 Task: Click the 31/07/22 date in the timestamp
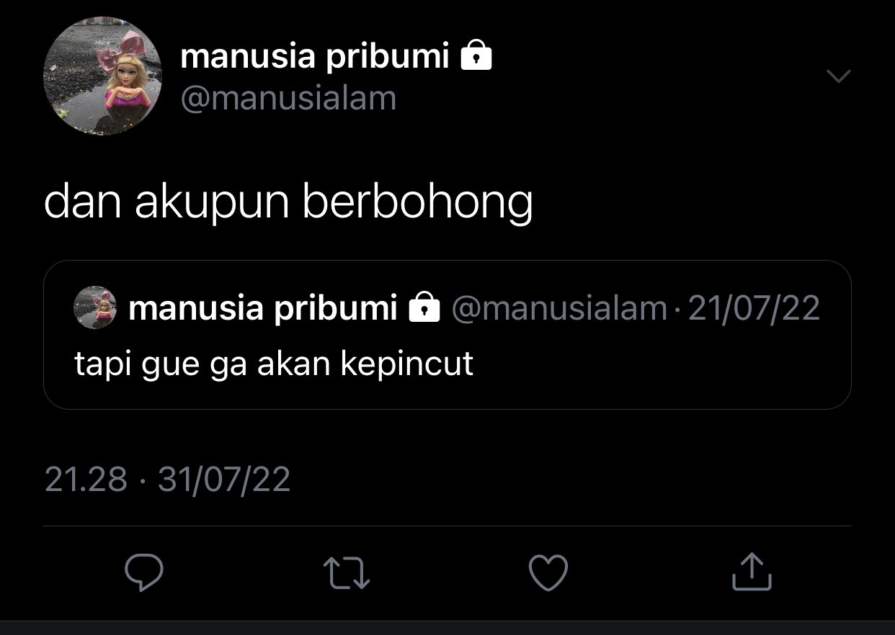(x=224, y=479)
